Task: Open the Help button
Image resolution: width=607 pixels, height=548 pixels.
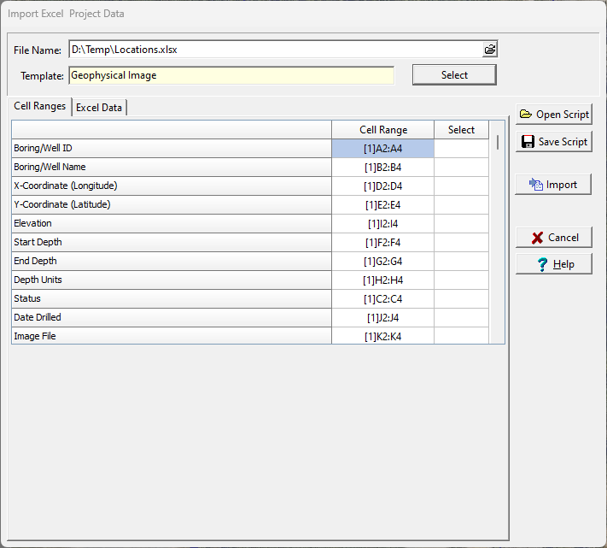Action: 553,264
